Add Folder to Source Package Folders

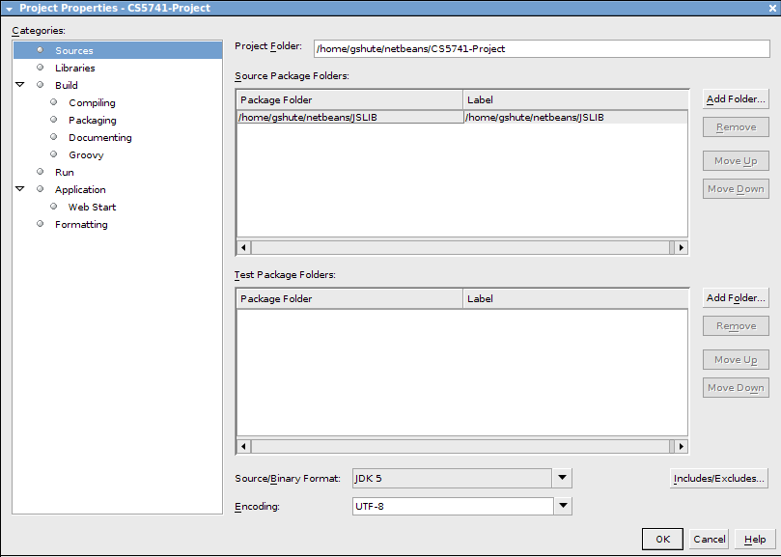(735, 99)
